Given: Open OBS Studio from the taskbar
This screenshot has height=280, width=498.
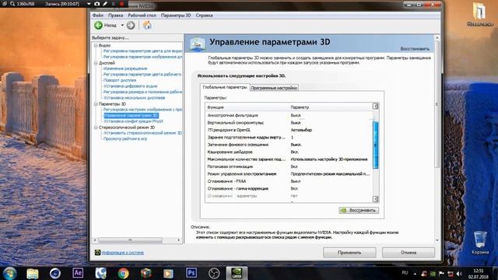Looking at the screenshot, I should click(x=214, y=273).
